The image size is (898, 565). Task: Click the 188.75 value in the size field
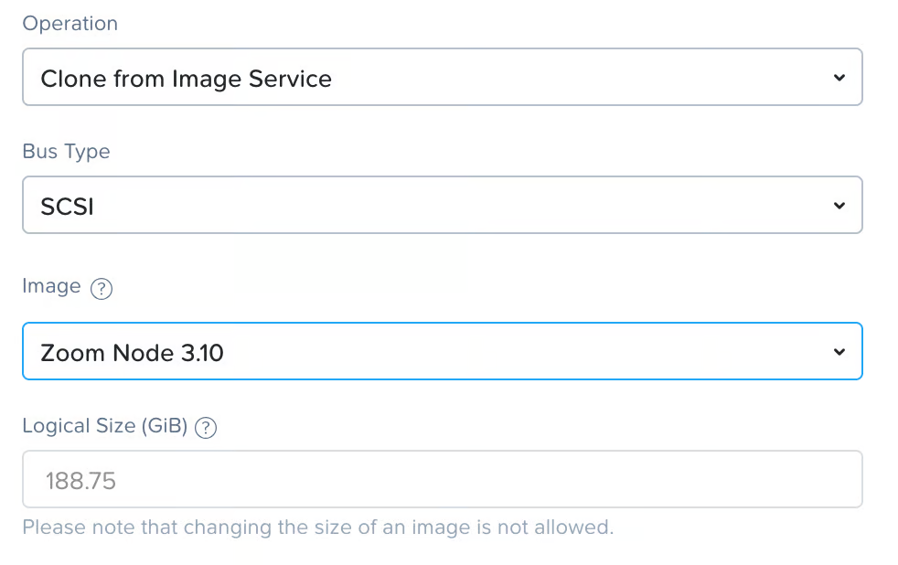click(80, 481)
